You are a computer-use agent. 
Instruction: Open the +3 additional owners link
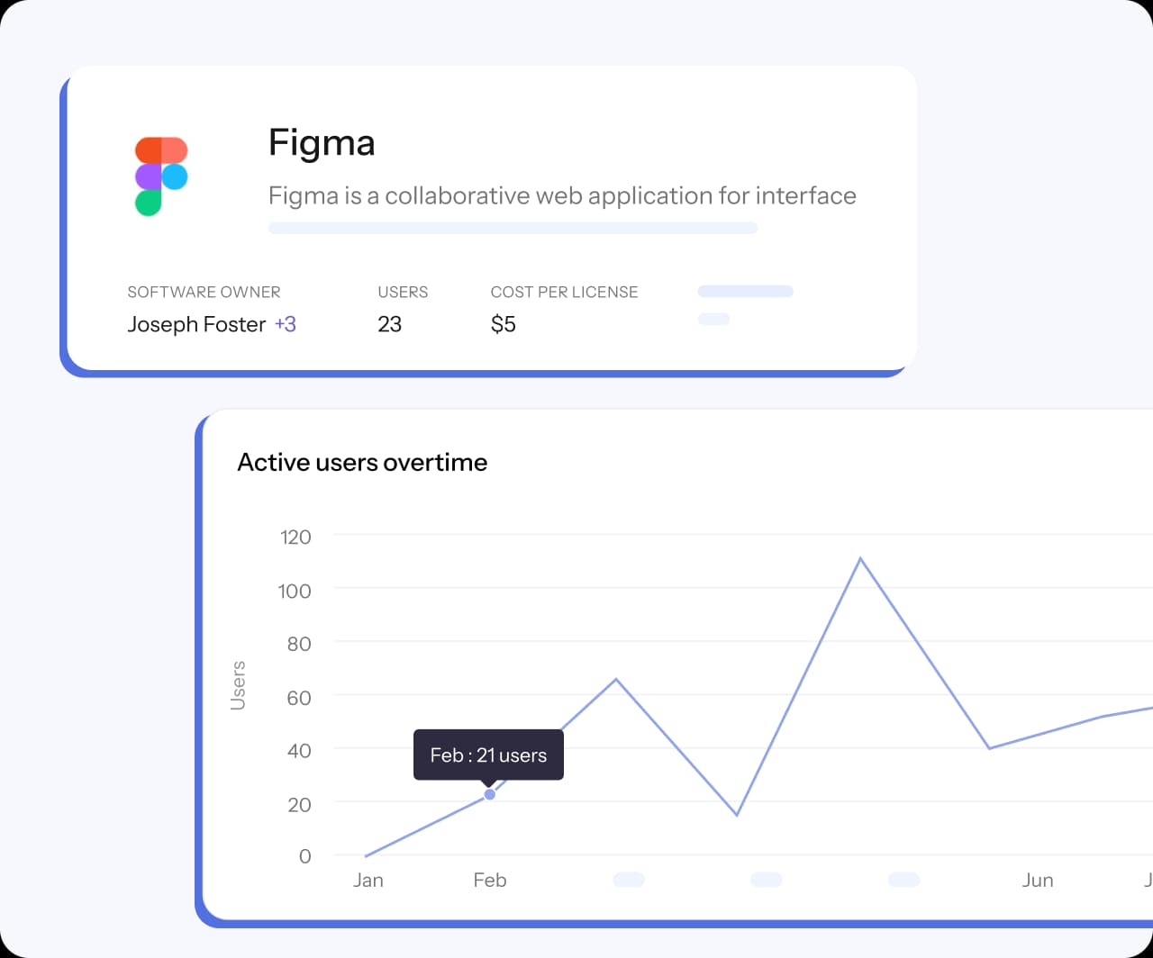click(285, 324)
